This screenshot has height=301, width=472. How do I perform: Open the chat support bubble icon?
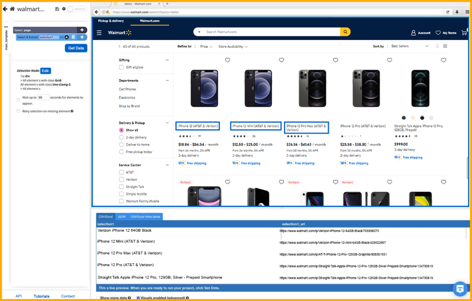[460, 289]
